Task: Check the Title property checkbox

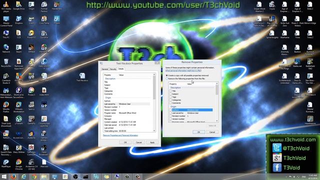Action: [x=170, y=91]
